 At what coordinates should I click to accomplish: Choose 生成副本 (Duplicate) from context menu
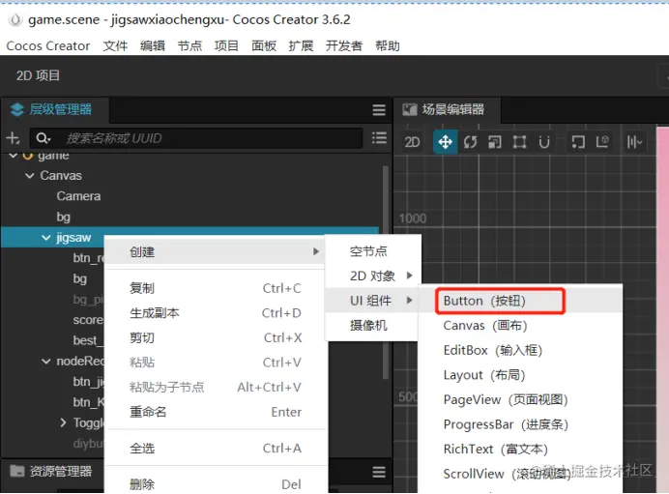[x=216, y=313]
